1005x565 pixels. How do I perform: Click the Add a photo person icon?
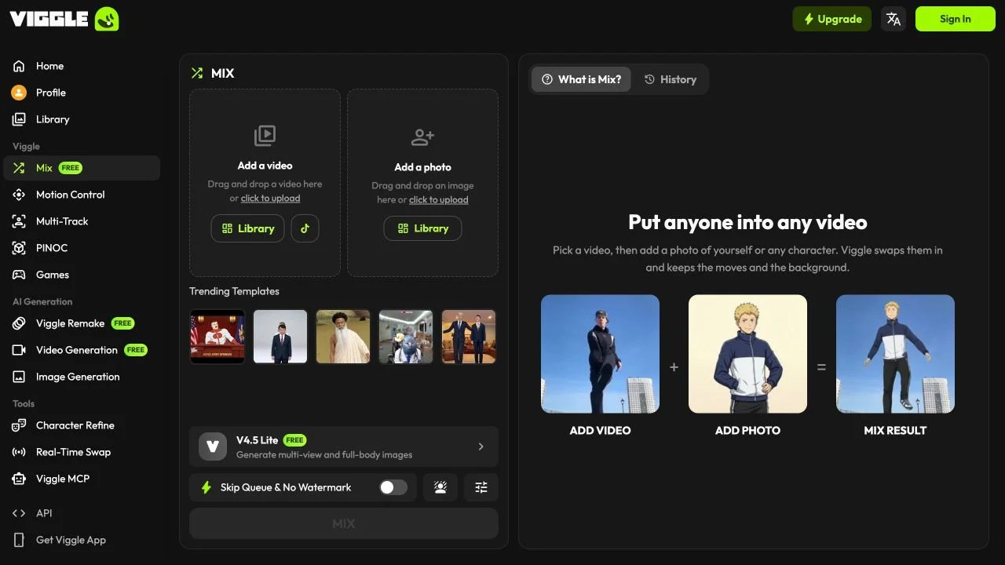[422, 137]
